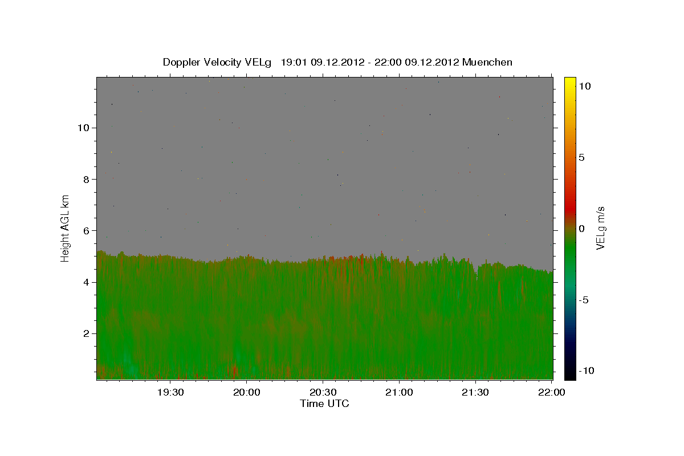
Task: Click the colorbar value '0'
Action: tap(581, 229)
